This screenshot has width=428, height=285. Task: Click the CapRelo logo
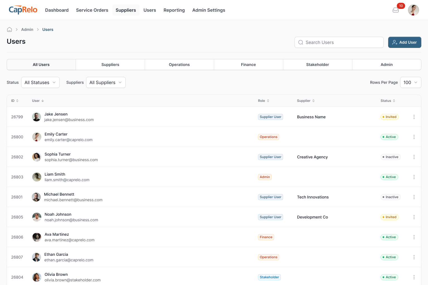[23, 10]
